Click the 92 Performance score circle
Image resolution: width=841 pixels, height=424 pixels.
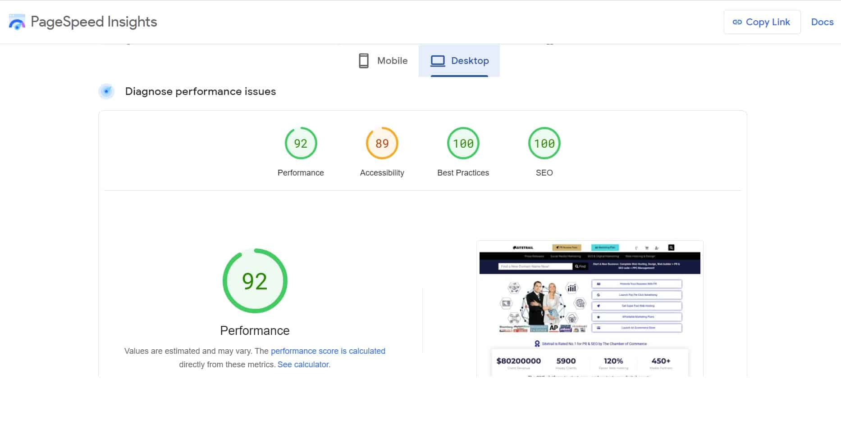point(301,143)
